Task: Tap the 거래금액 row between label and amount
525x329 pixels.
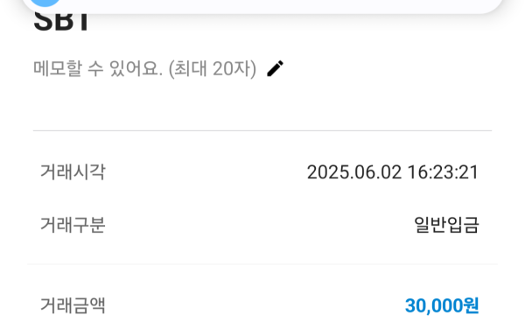Action: point(255,305)
